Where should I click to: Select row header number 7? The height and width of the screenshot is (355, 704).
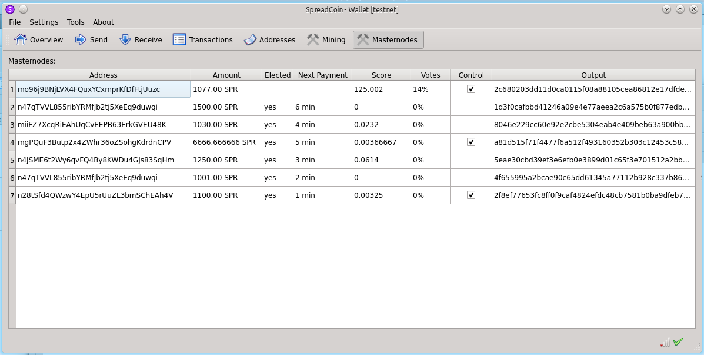pos(12,195)
